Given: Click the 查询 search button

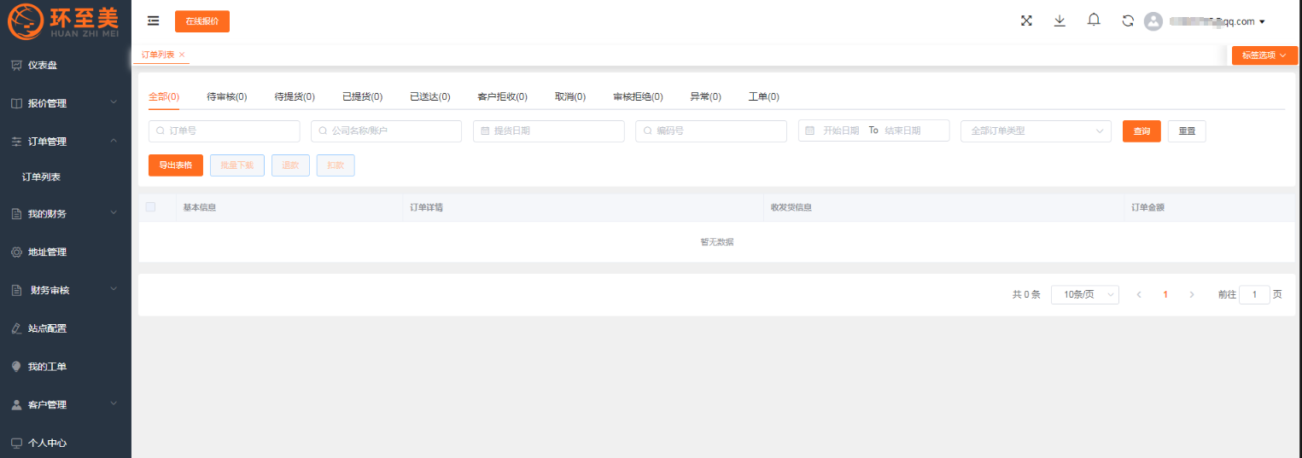Looking at the screenshot, I should 1141,131.
